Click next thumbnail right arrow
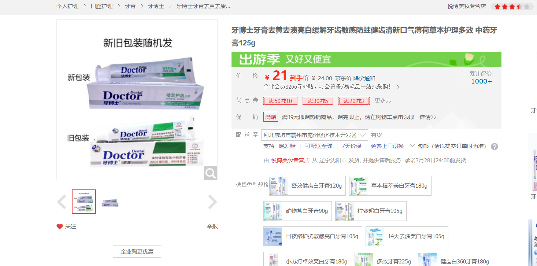The image size is (537, 266). click(x=212, y=202)
